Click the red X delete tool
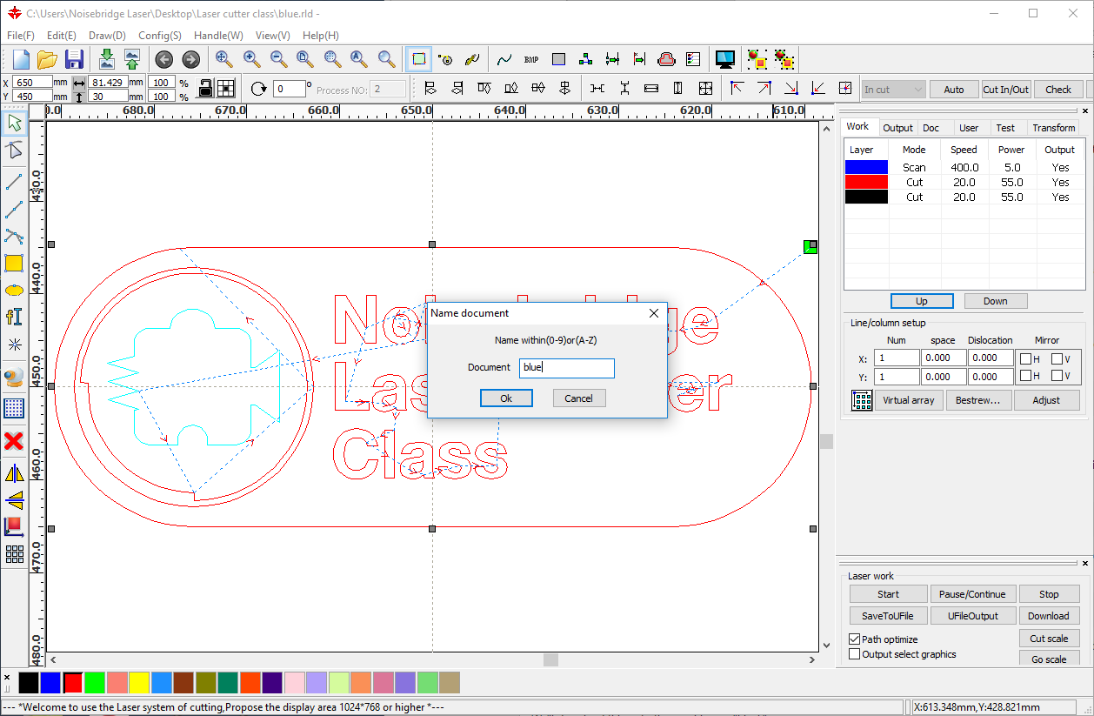1094x716 pixels. pyautogui.click(x=14, y=441)
